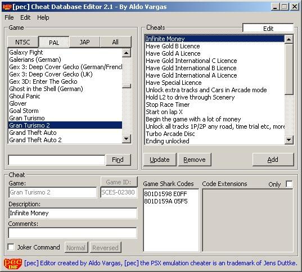Enable the Only checkbox
This screenshot has width=302, height=272.
coord(289,184)
